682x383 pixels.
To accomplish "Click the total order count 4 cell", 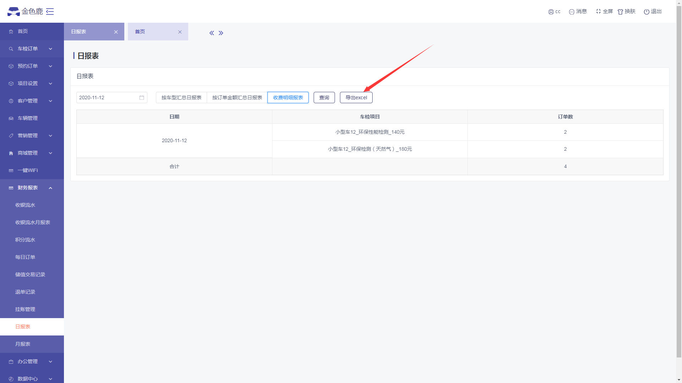I will 565,166.
